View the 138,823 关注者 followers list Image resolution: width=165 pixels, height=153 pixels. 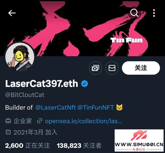[x=79, y=146]
